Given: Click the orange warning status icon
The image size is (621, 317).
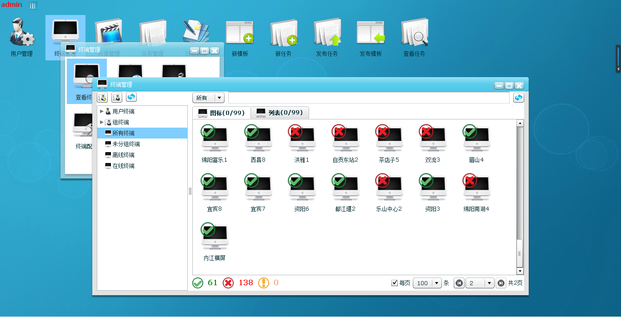Looking at the screenshot, I should click(x=264, y=283).
